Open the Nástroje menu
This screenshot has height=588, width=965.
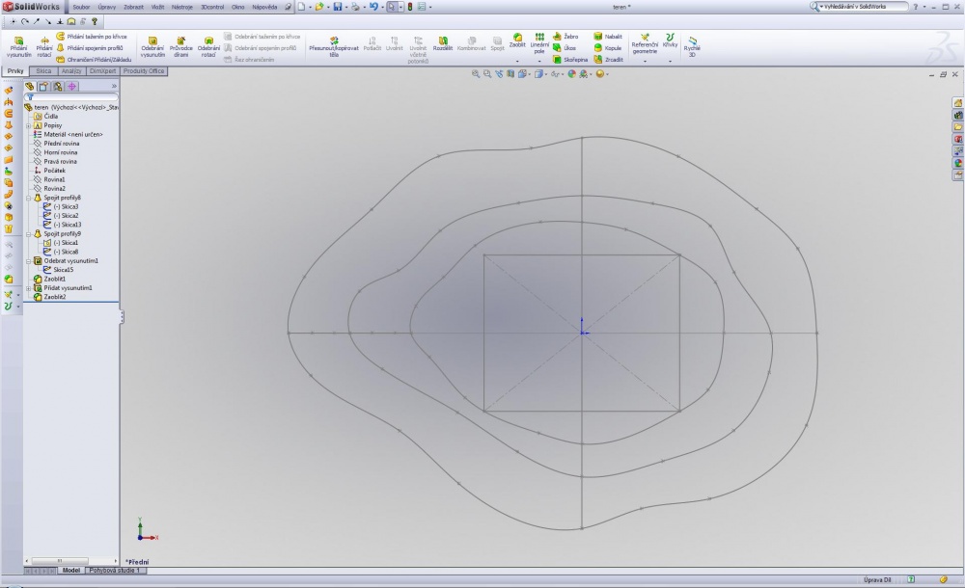tap(182, 7)
